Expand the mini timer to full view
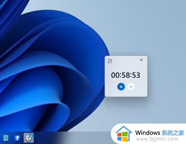Image resolution: width=186 pixels, height=144 pixels. 110,61
